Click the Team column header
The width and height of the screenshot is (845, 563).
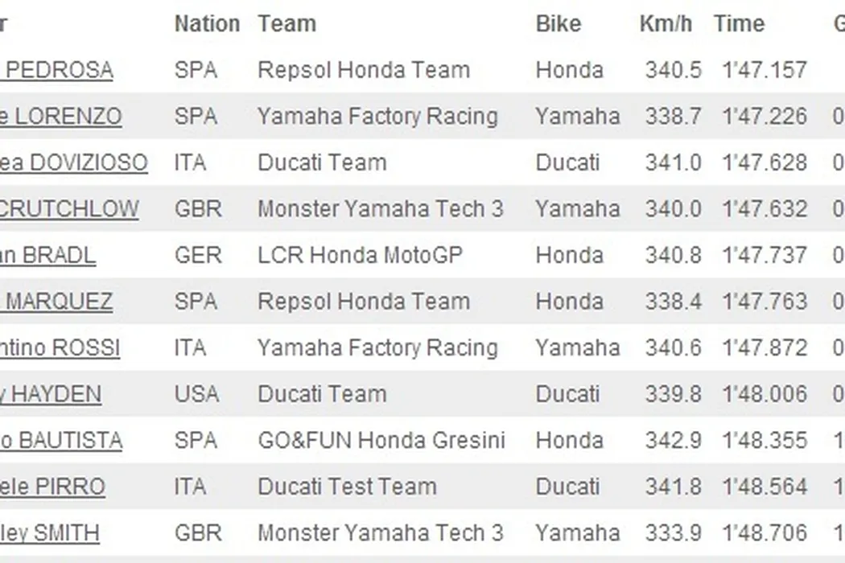(x=286, y=24)
